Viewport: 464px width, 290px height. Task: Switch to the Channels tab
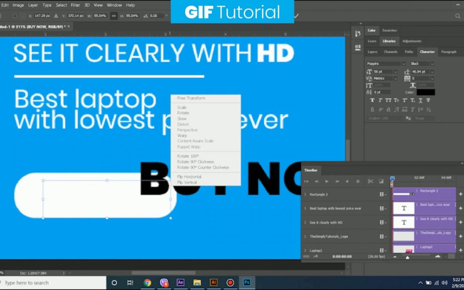(391, 52)
